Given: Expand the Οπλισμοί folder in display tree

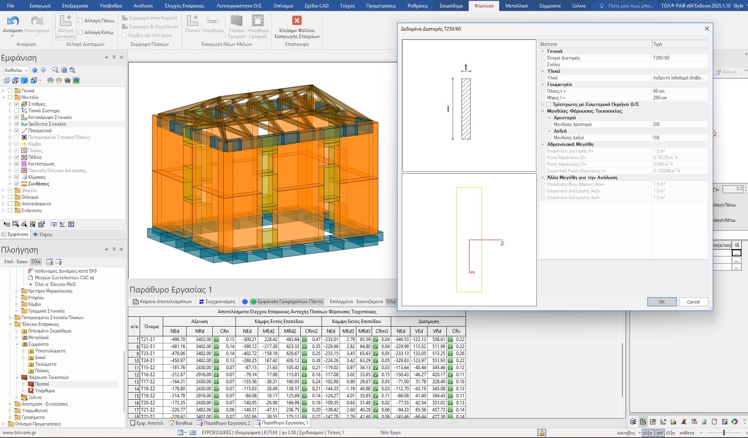Looking at the screenshot, I should [4, 197].
